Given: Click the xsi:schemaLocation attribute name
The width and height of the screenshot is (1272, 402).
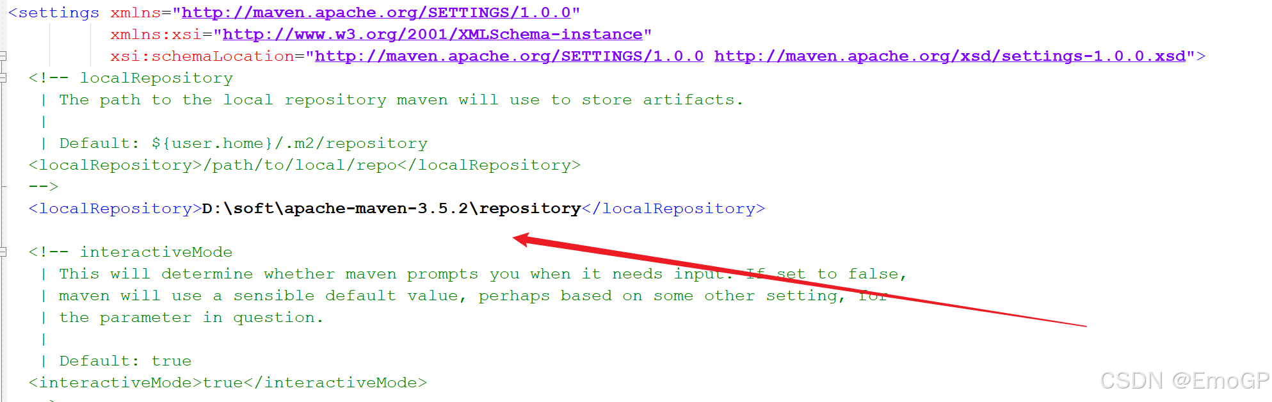Looking at the screenshot, I should [202, 56].
